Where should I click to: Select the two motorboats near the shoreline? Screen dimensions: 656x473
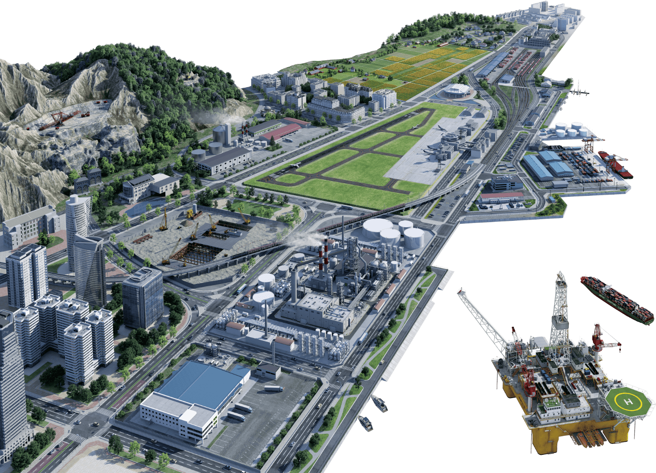pyautogui.click(x=373, y=412)
